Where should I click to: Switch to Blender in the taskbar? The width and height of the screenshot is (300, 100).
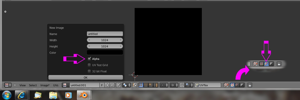pos(84,95)
